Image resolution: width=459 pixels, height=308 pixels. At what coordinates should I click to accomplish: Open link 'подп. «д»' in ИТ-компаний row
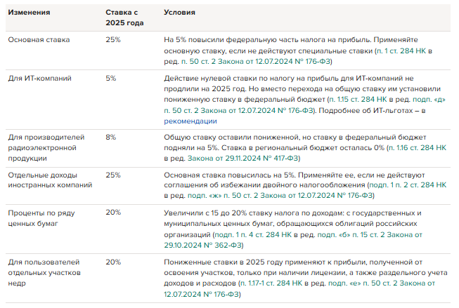click(x=429, y=100)
